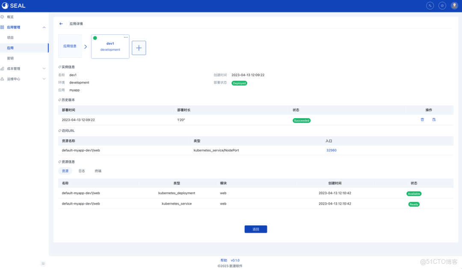Viewport: 462px width, 269px height.
Task: Delete the 2023-04-13 history version via trash icon
Action: 422,120
